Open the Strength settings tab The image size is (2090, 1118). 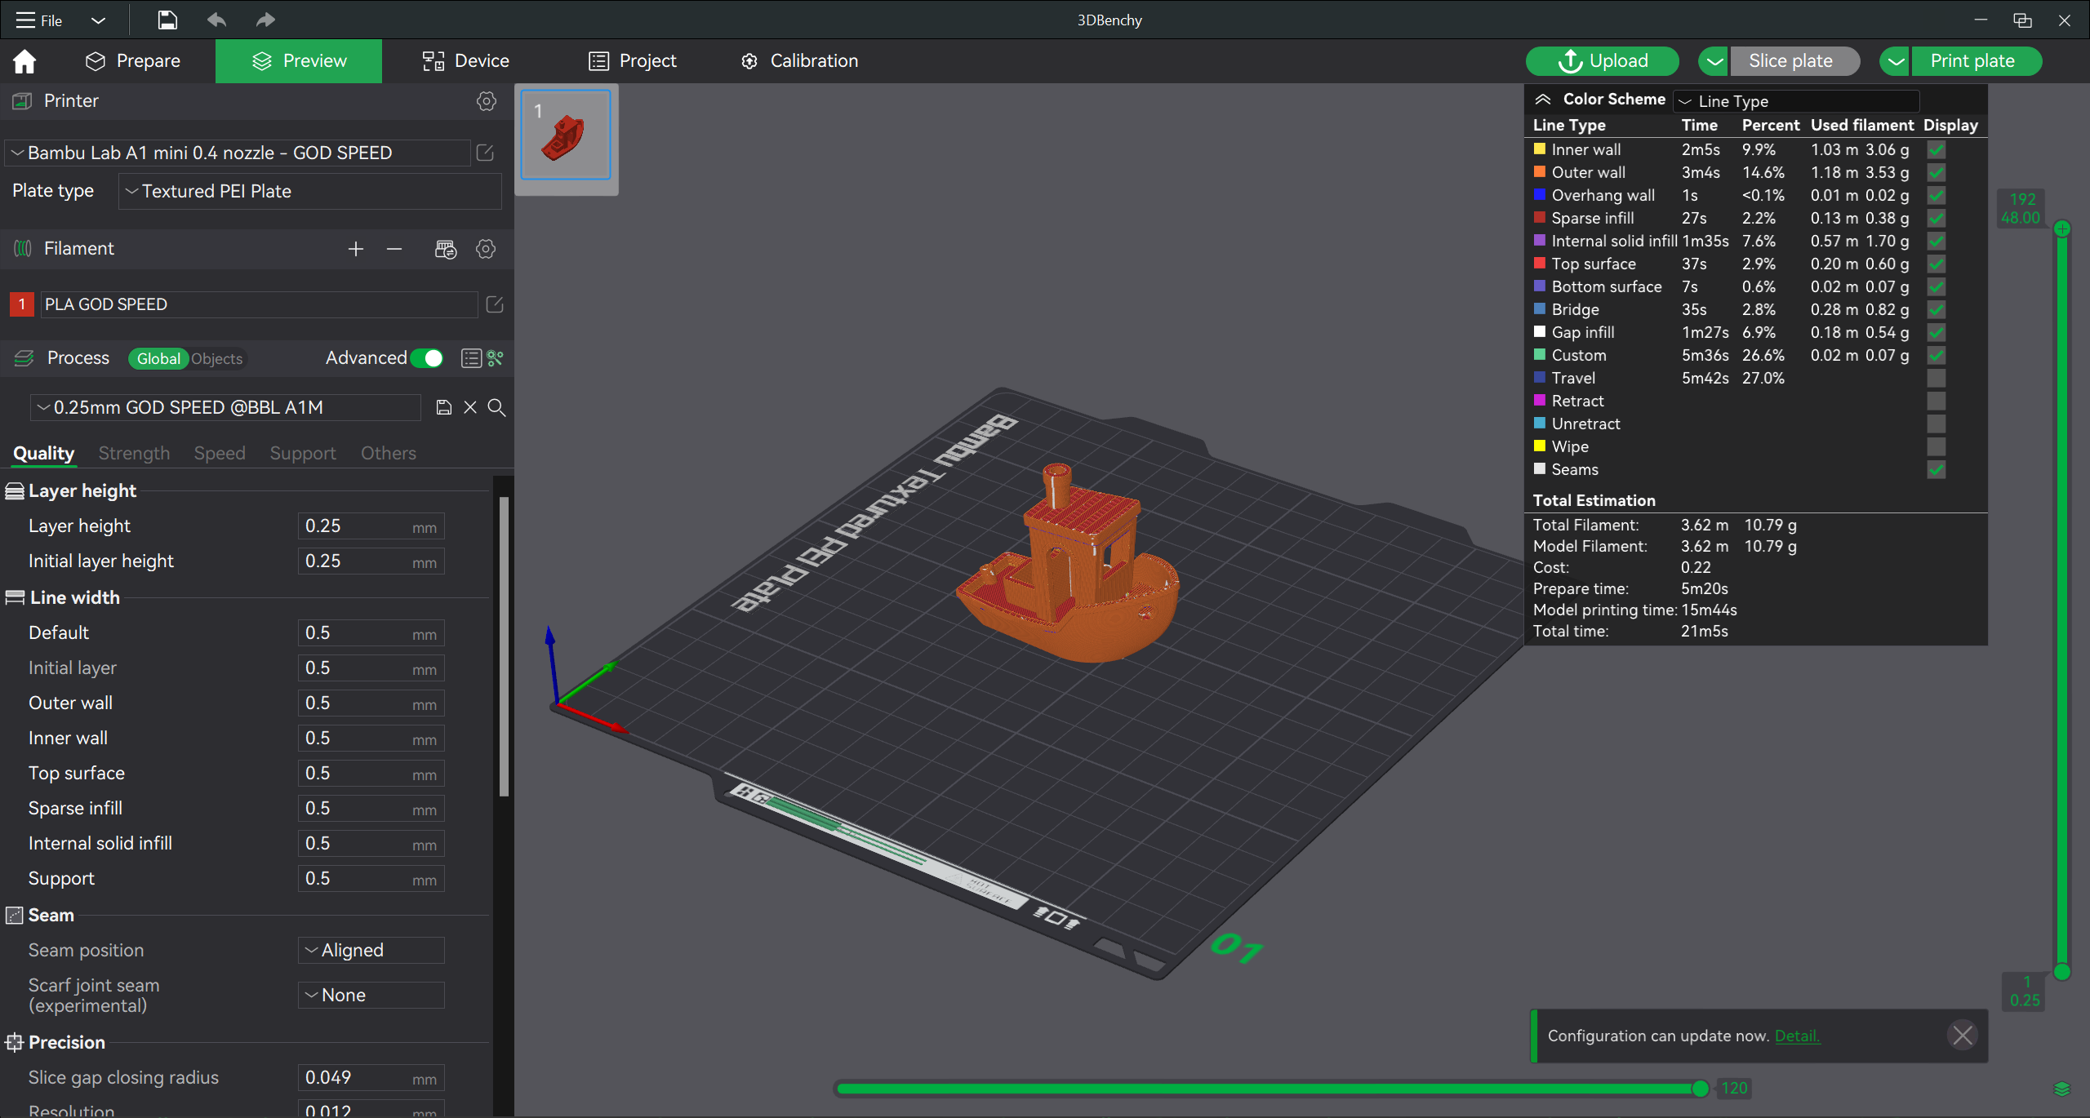[134, 453]
